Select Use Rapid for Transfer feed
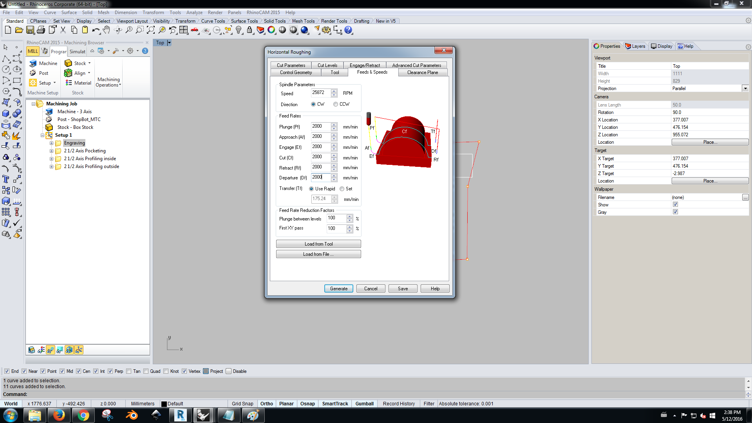Viewport: 752px width, 423px height. click(x=311, y=189)
